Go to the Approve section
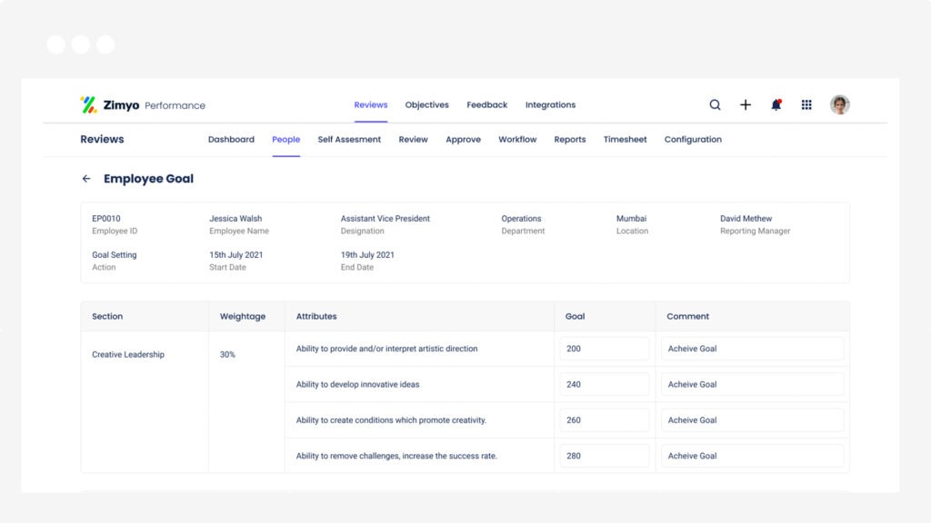 pos(464,139)
